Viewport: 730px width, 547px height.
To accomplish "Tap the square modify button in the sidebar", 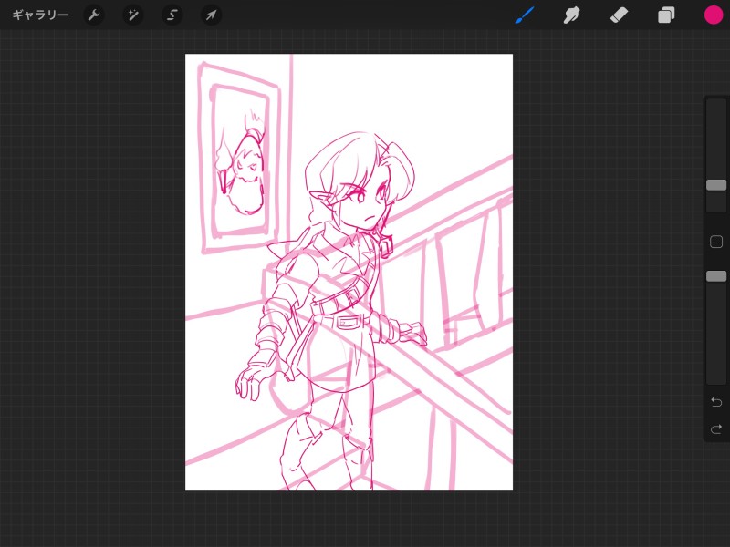I will pos(716,242).
